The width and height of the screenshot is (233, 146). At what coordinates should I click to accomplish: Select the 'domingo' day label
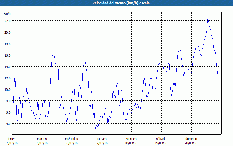(191, 139)
